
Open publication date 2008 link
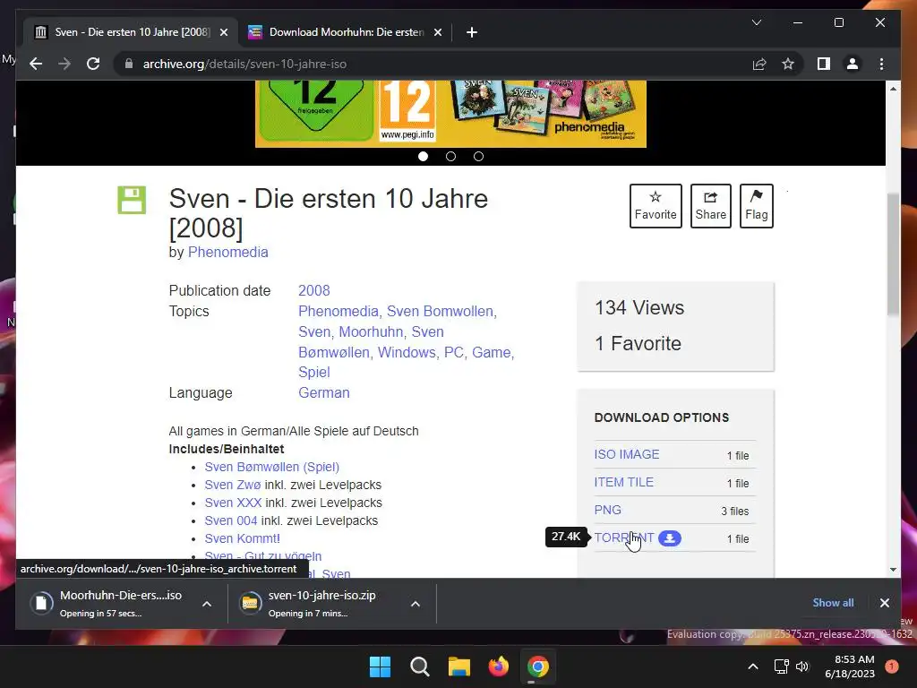[x=314, y=291]
